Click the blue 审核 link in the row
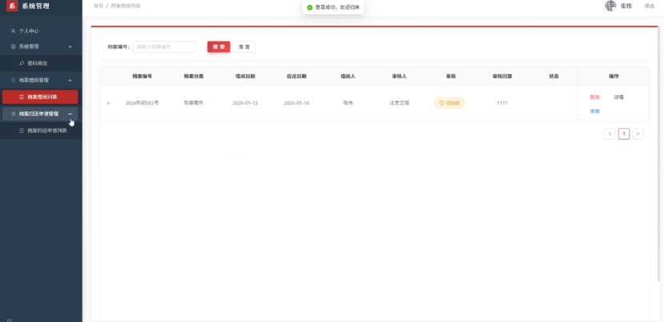This screenshot has width=664, height=322. 594,111
